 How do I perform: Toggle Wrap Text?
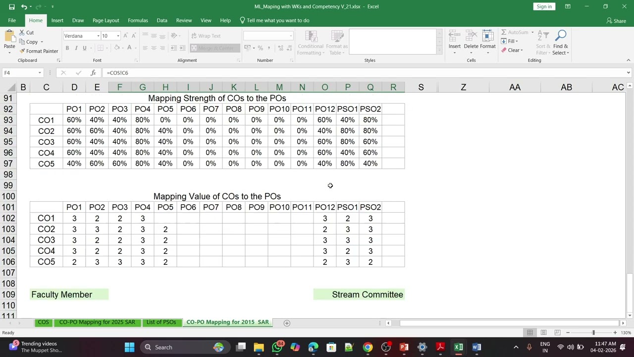pyautogui.click(x=206, y=36)
